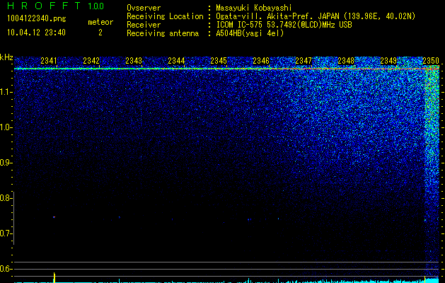The image size is (445, 283).
Task: Click time axis marker 2347
Action: [304, 61]
